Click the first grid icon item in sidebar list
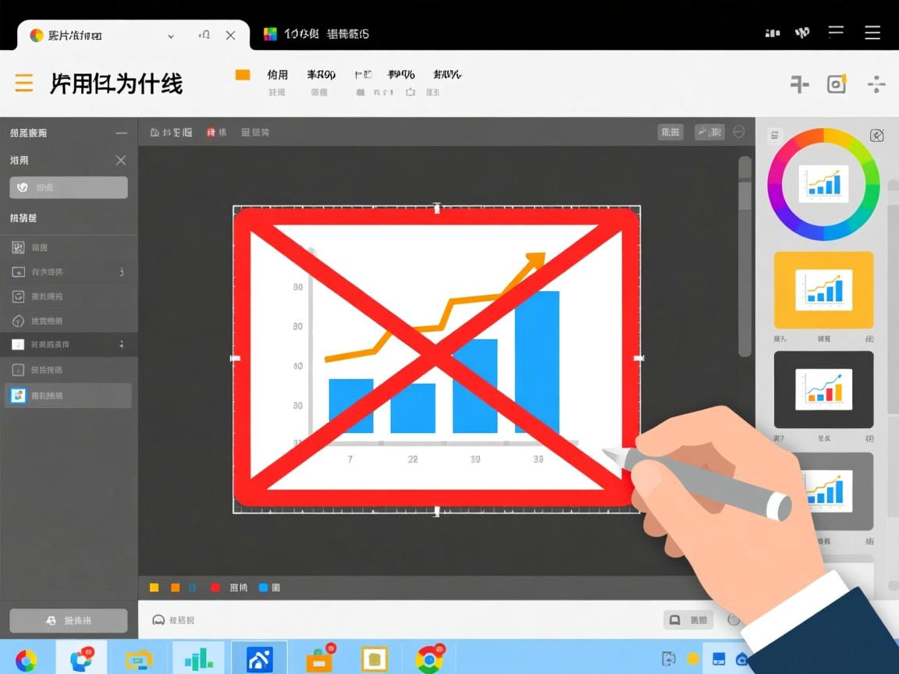 pyautogui.click(x=19, y=247)
